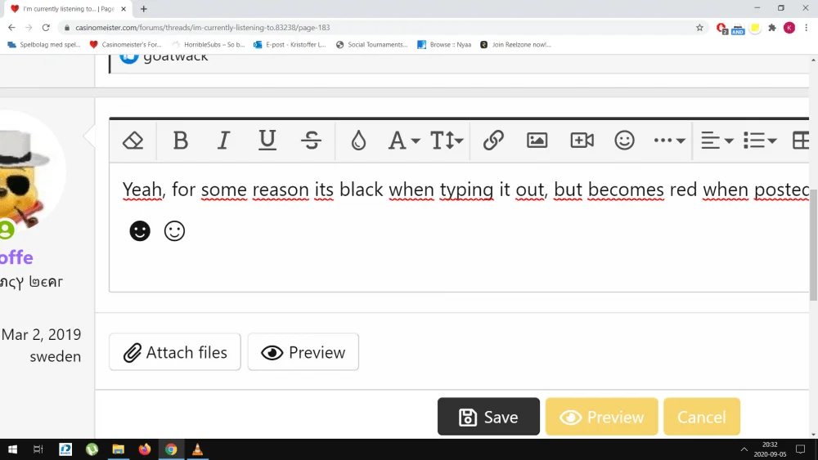The image size is (818, 460).
Task: Open the Chrome profile avatar K
Action: pyautogui.click(x=789, y=28)
